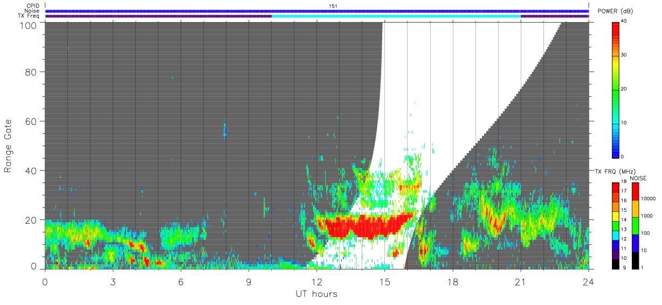Click the cyan segment of TX Freq strip
Viewport: 662px width, 305px height.
(396, 16)
